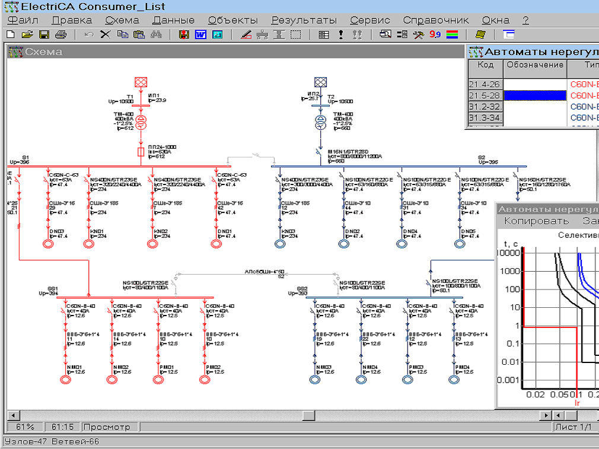Image resolution: width=599 pixels, height=449 pixels.
Task: Select the blue TM-400 transformer on T2
Action: click(320, 122)
